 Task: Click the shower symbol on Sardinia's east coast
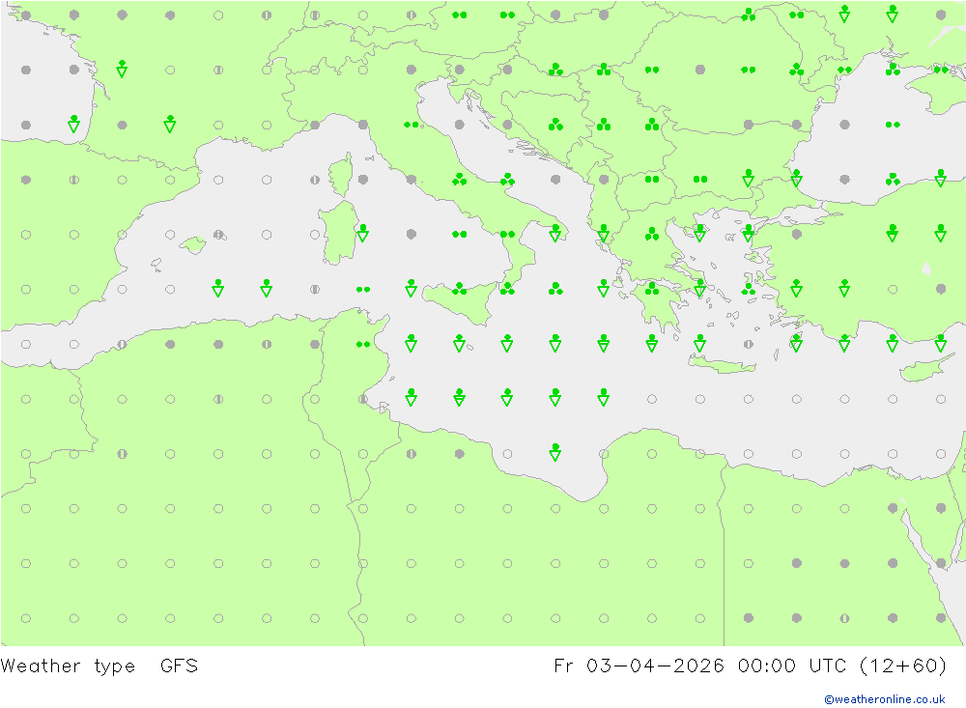pyautogui.click(x=363, y=233)
